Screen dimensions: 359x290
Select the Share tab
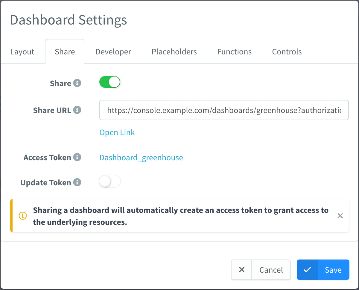65,52
